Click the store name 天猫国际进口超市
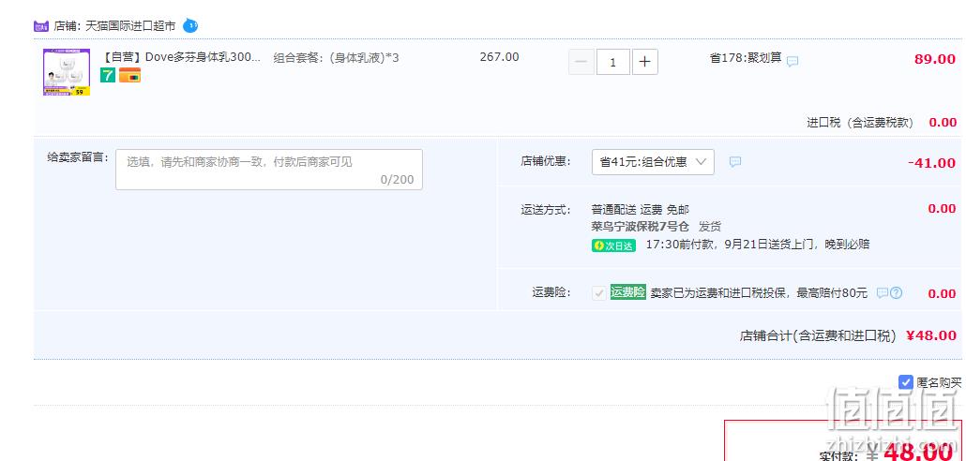The height and width of the screenshot is (461, 966). [x=130, y=26]
